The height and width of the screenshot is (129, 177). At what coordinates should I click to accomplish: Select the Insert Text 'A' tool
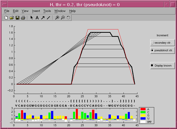click(37, 18)
